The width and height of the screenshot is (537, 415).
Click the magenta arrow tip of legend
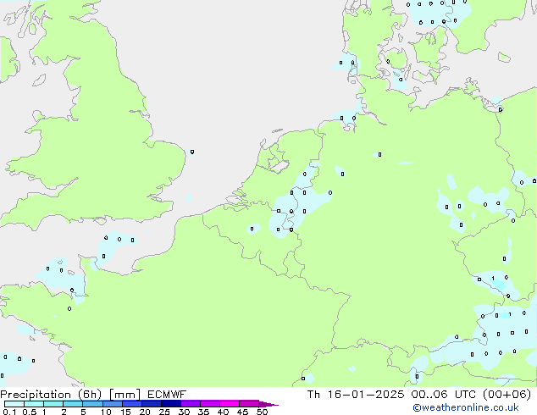(x=273, y=404)
